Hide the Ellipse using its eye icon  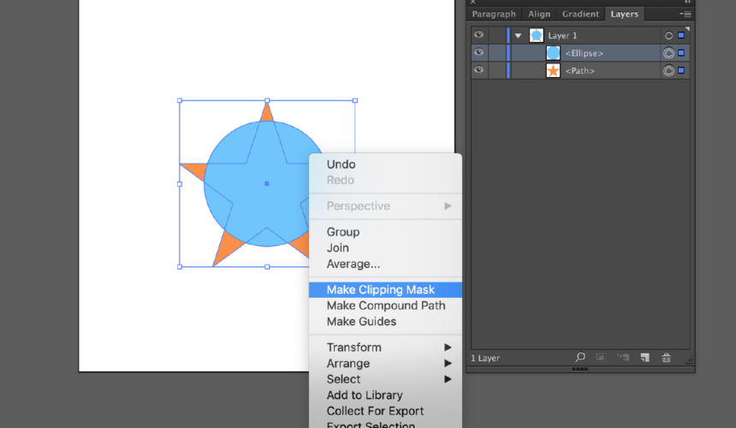pyautogui.click(x=478, y=52)
